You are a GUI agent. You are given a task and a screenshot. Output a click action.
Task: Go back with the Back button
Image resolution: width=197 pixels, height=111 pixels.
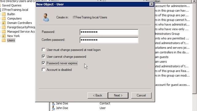(x=98, y=95)
